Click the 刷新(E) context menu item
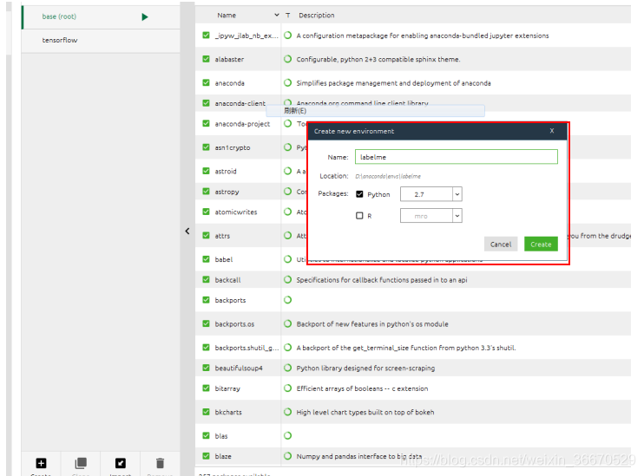The width and height of the screenshot is (644, 476). [x=376, y=111]
